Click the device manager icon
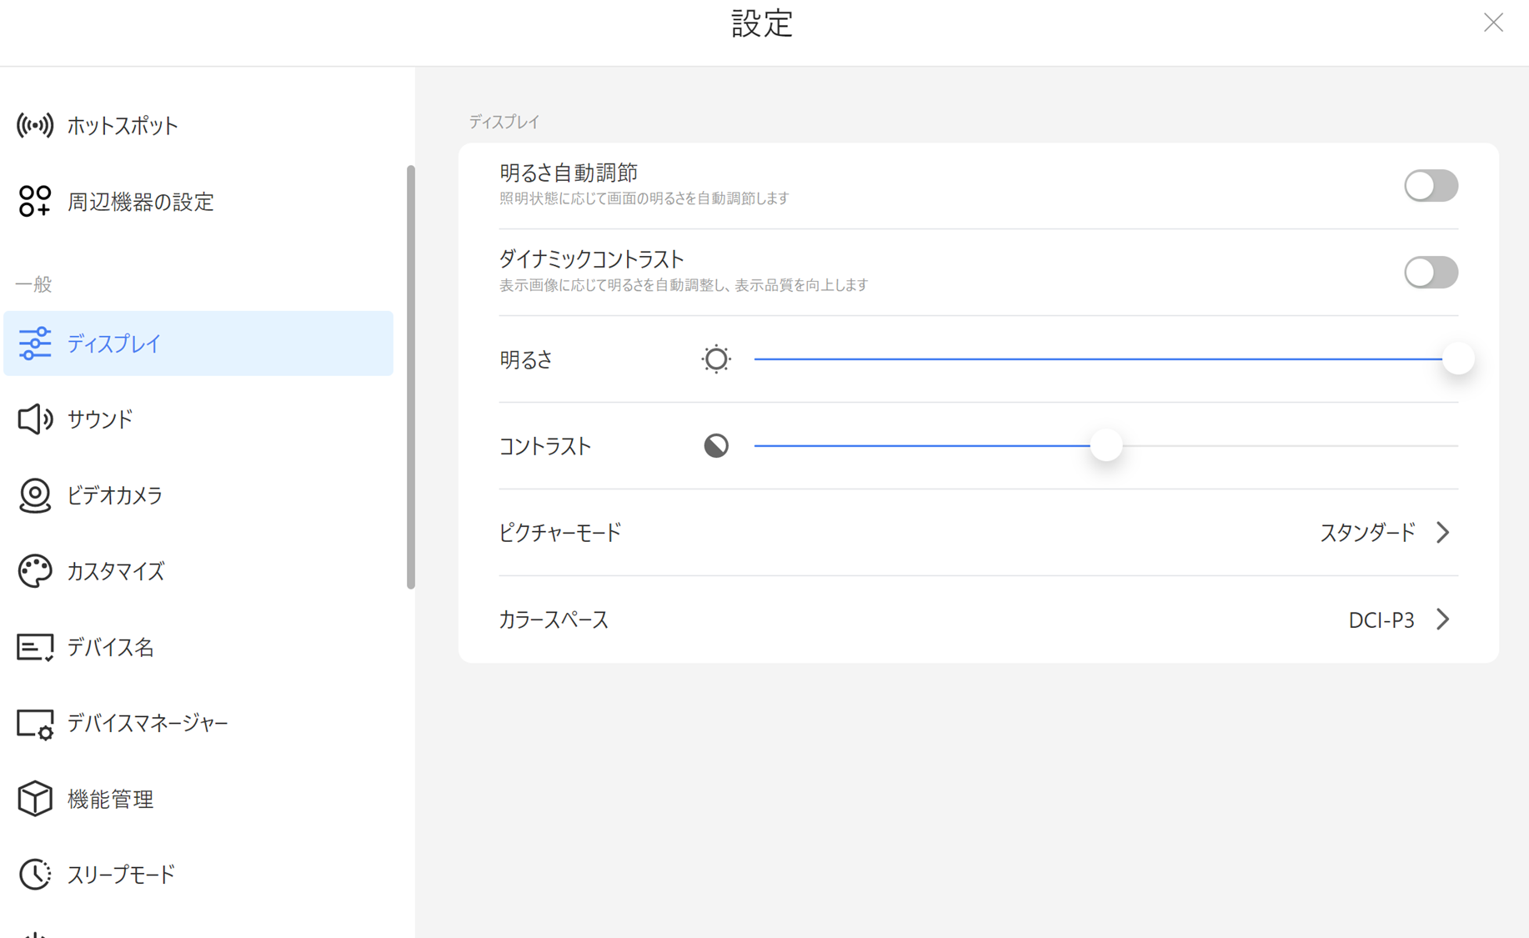 [35, 724]
